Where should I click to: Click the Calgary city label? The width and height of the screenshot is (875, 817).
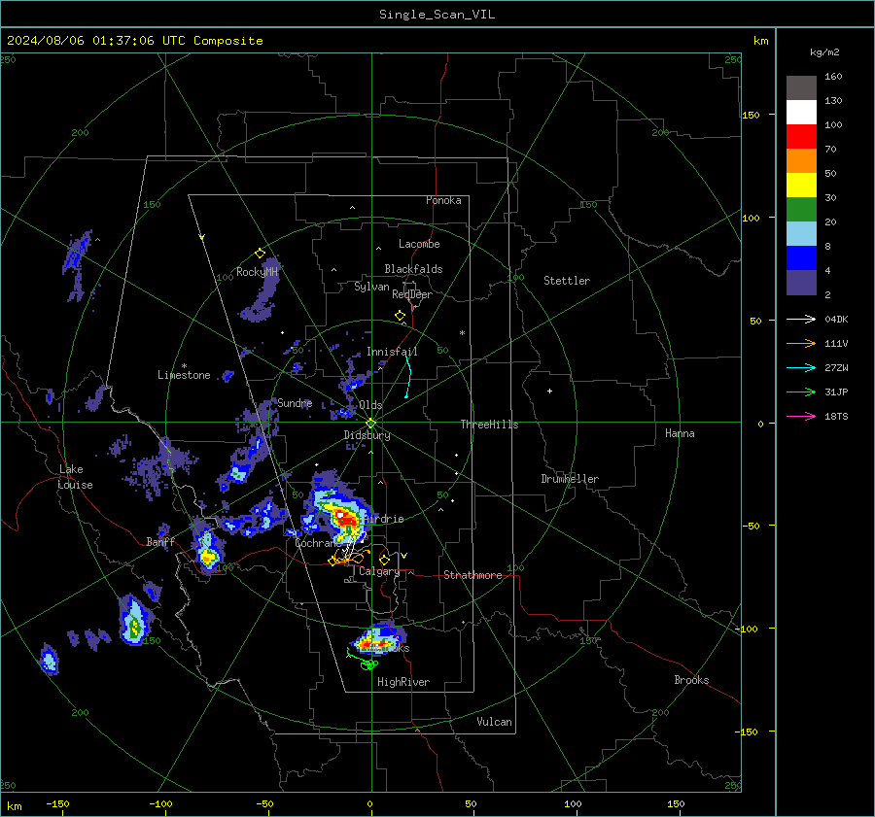pos(379,571)
